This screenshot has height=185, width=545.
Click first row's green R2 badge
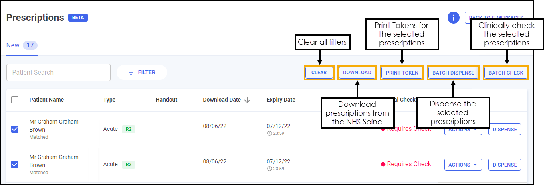point(129,129)
